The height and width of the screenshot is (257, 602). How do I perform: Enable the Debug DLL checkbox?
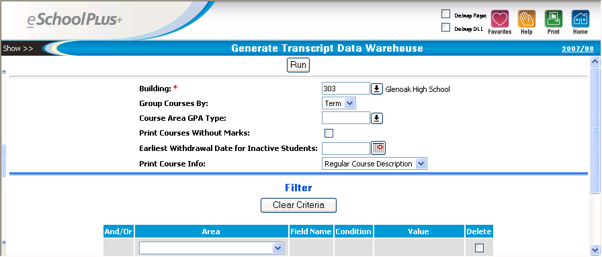[445, 28]
